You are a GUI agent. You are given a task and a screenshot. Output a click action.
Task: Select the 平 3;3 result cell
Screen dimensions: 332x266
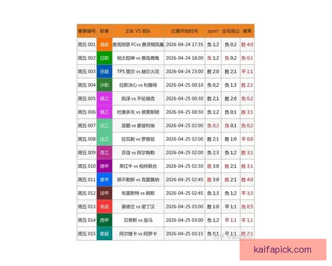pos(247,193)
